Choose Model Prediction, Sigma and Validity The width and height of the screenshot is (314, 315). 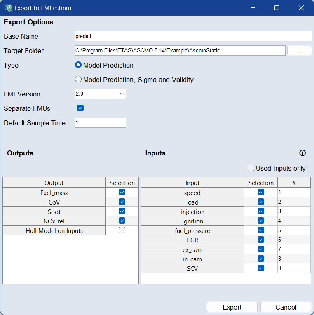coord(78,80)
